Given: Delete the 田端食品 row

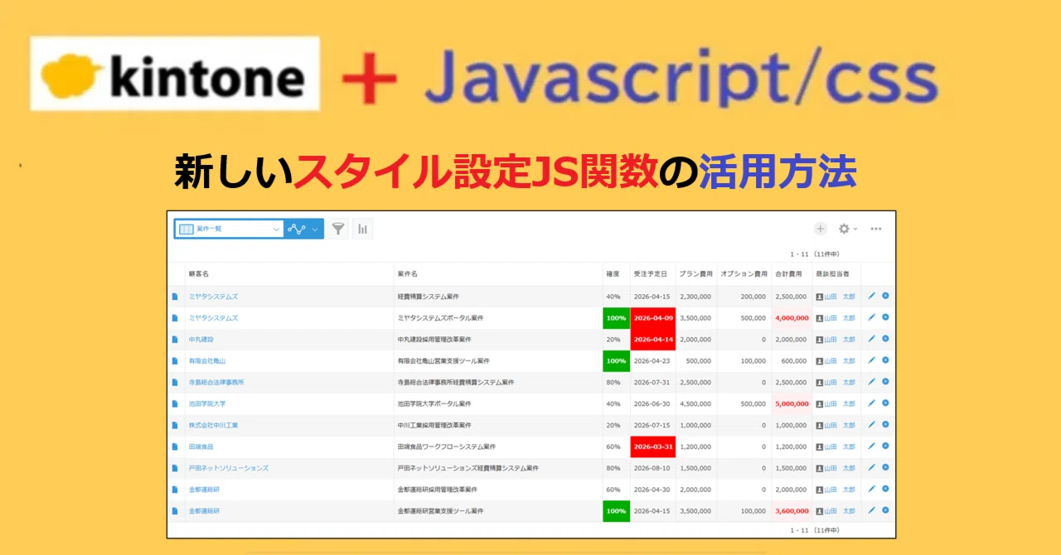Looking at the screenshot, I should [885, 446].
